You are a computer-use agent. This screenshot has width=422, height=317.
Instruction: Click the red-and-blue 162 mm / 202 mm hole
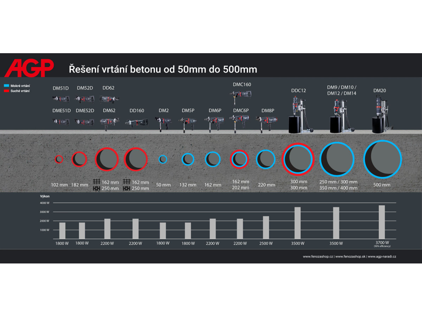[x=239, y=159]
